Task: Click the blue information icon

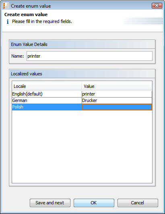Action: (x=8, y=22)
